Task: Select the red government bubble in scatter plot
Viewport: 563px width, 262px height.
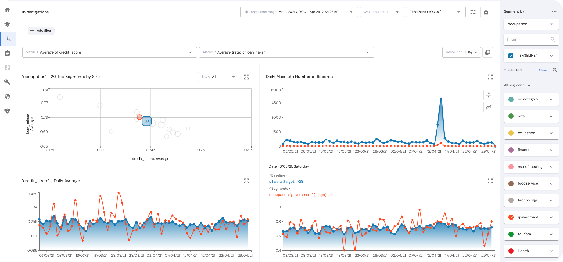Action: coord(140,117)
